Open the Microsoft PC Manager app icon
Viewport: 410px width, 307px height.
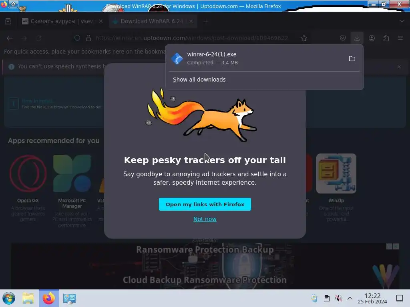(72, 173)
